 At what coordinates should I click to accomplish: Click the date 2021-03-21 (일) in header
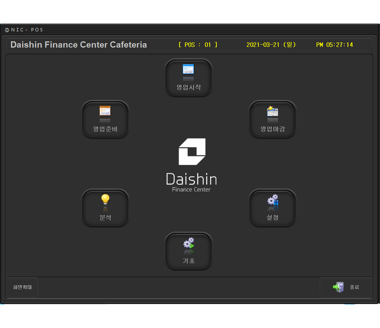coord(271,45)
